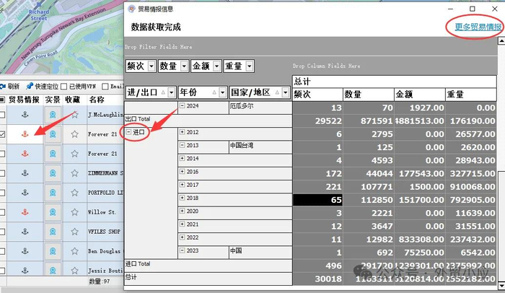
Task: Click the 年份 row field header button
Action: tap(203, 93)
